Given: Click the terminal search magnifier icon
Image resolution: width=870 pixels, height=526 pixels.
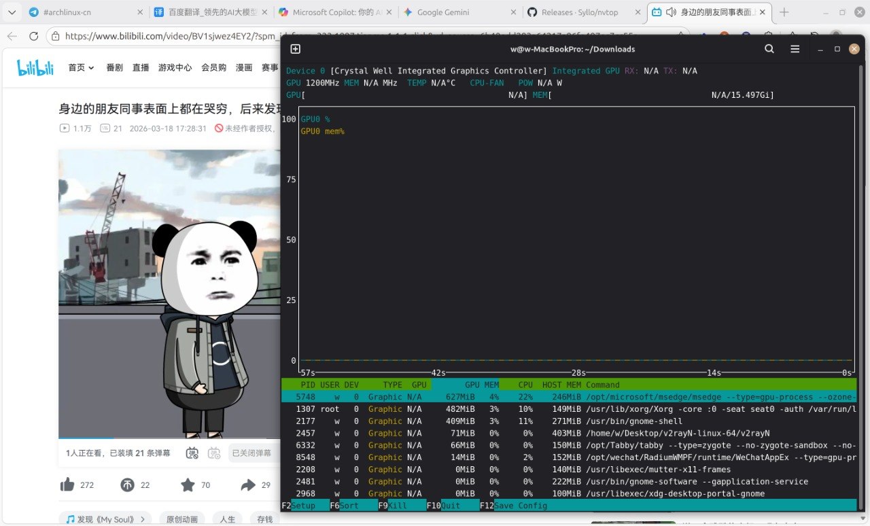Looking at the screenshot, I should point(769,49).
